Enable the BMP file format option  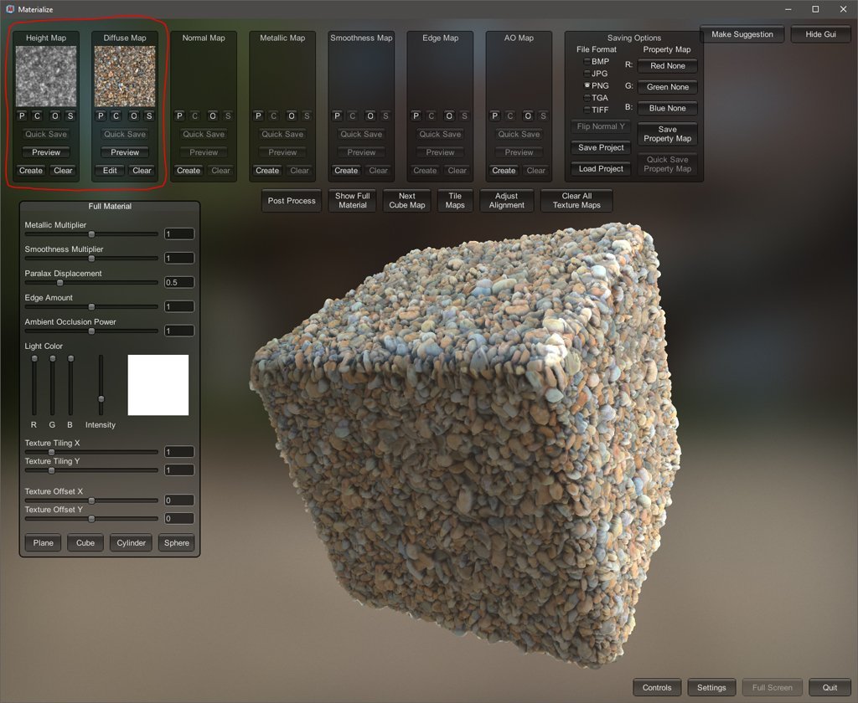pos(587,62)
